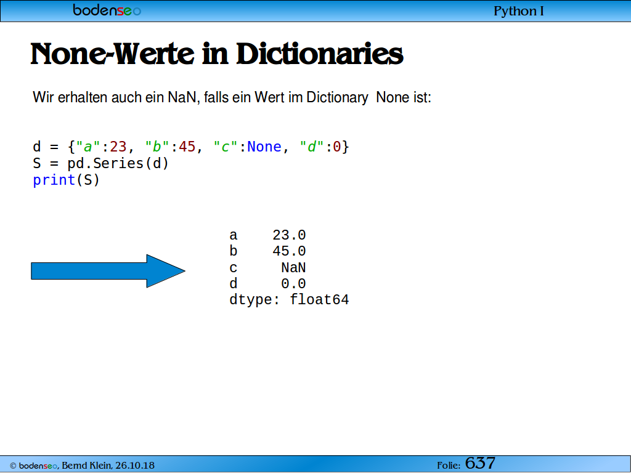
Task: Click the 'NaN' output value
Action: pos(293,267)
